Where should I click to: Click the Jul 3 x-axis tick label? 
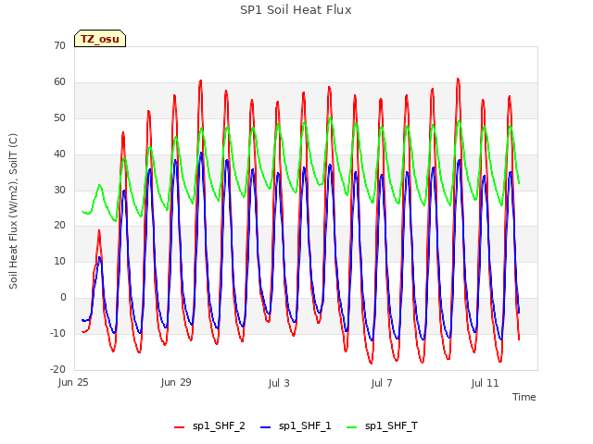(x=279, y=383)
